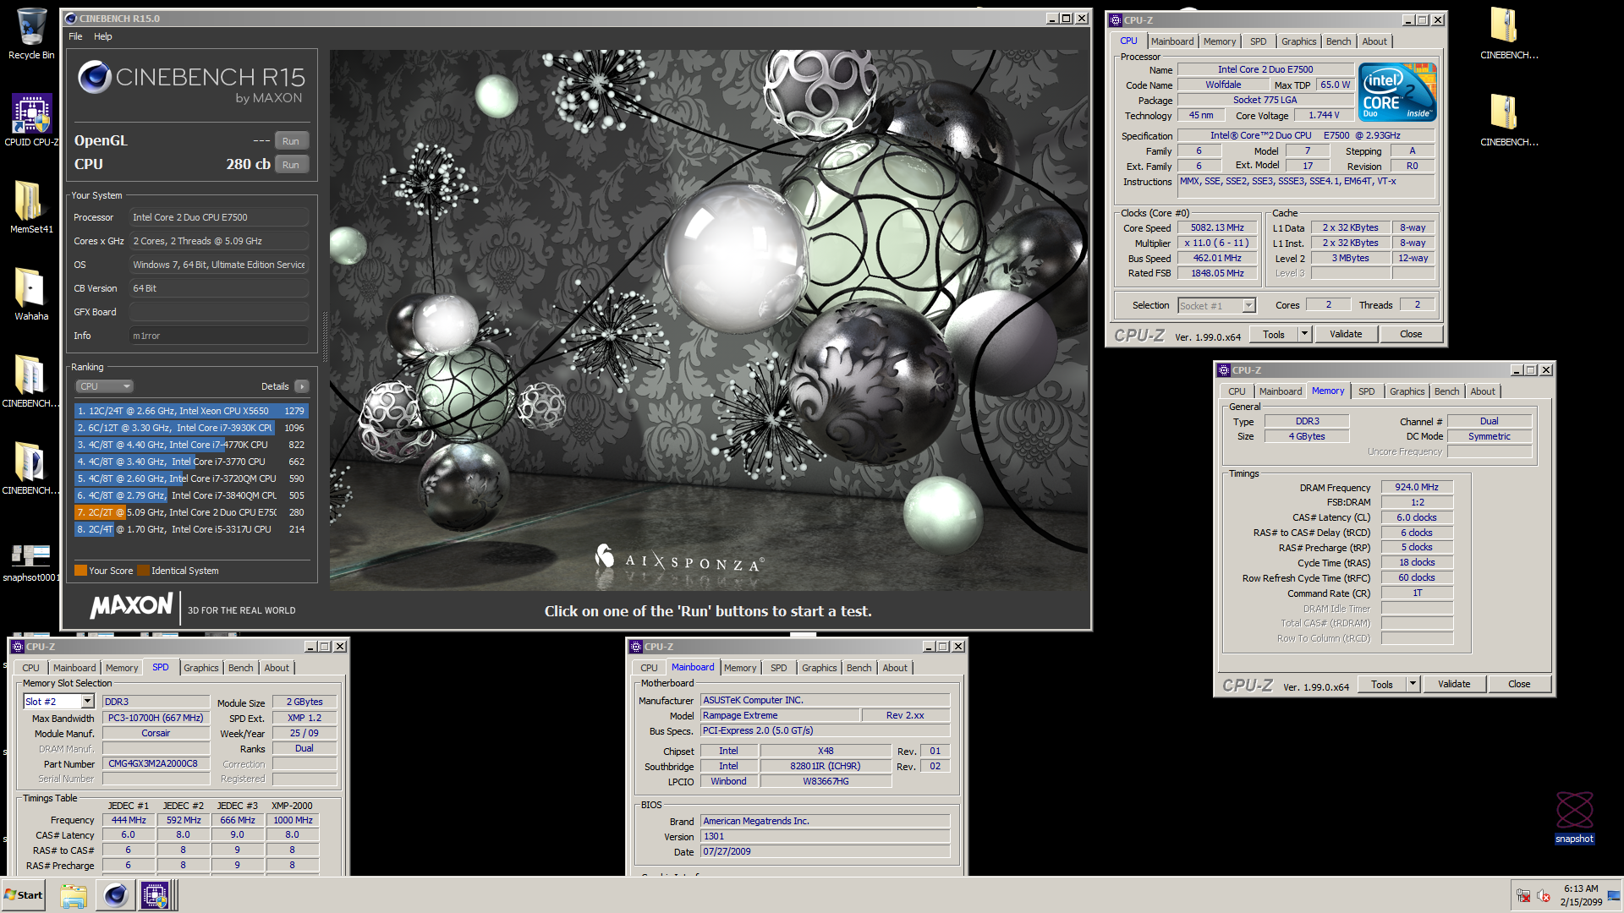This screenshot has width=1624, height=913.
Task: Click the CINEBENCH app shortcut icon on left
Action: click(31, 468)
